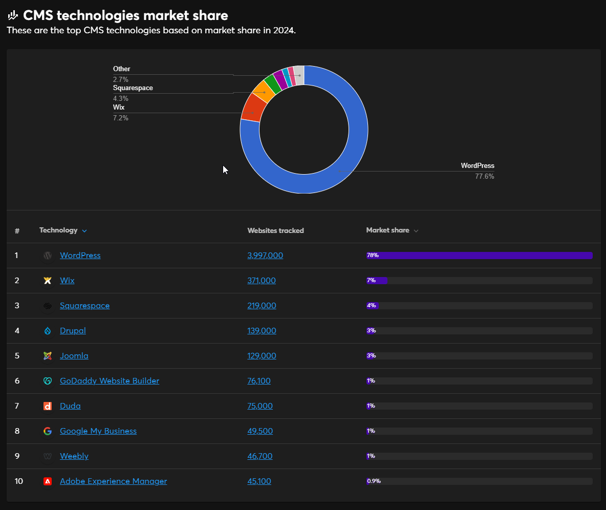
Task: Open the WordPress technology link
Action: pyautogui.click(x=80, y=255)
